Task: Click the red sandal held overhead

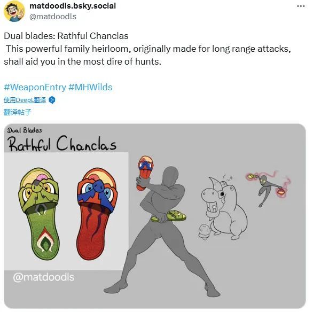Action: pos(145,173)
